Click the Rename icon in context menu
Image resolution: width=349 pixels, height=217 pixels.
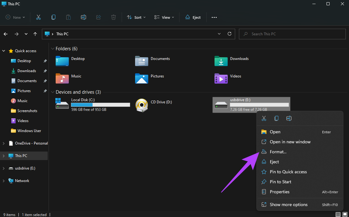click(x=289, y=118)
